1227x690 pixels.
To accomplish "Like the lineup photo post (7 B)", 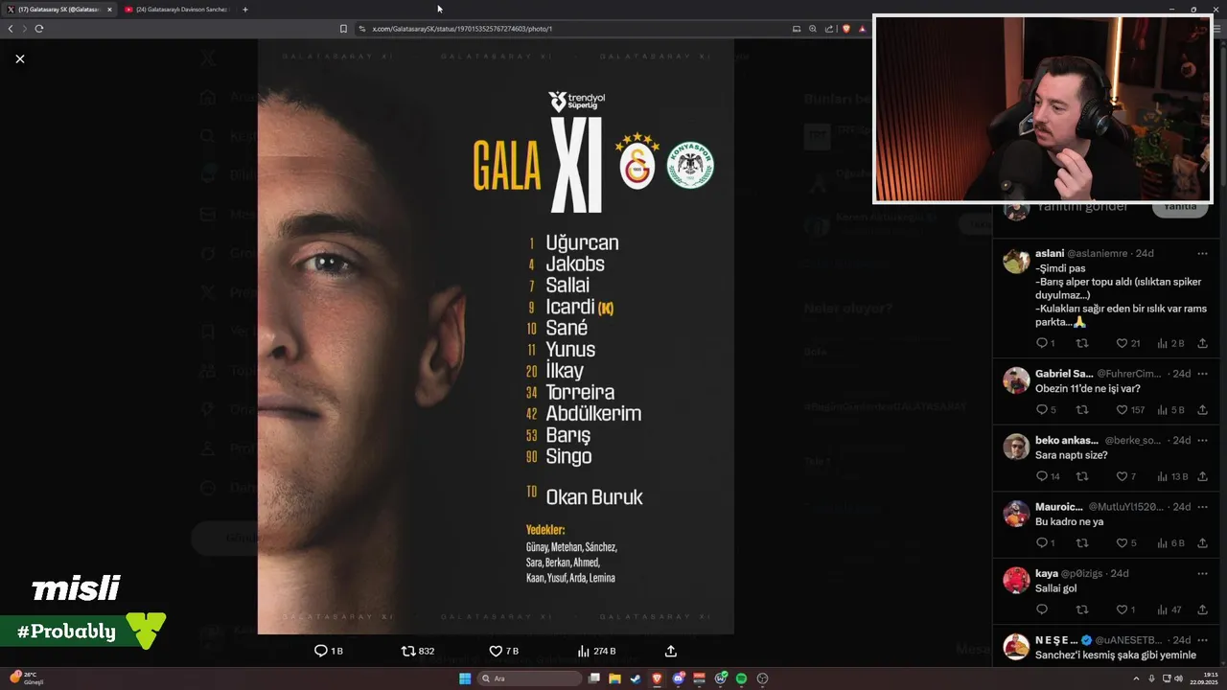I will pyautogui.click(x=503, y=651).
